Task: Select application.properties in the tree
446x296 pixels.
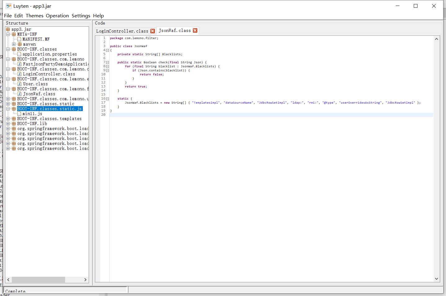Action: (x=50, y=54)
